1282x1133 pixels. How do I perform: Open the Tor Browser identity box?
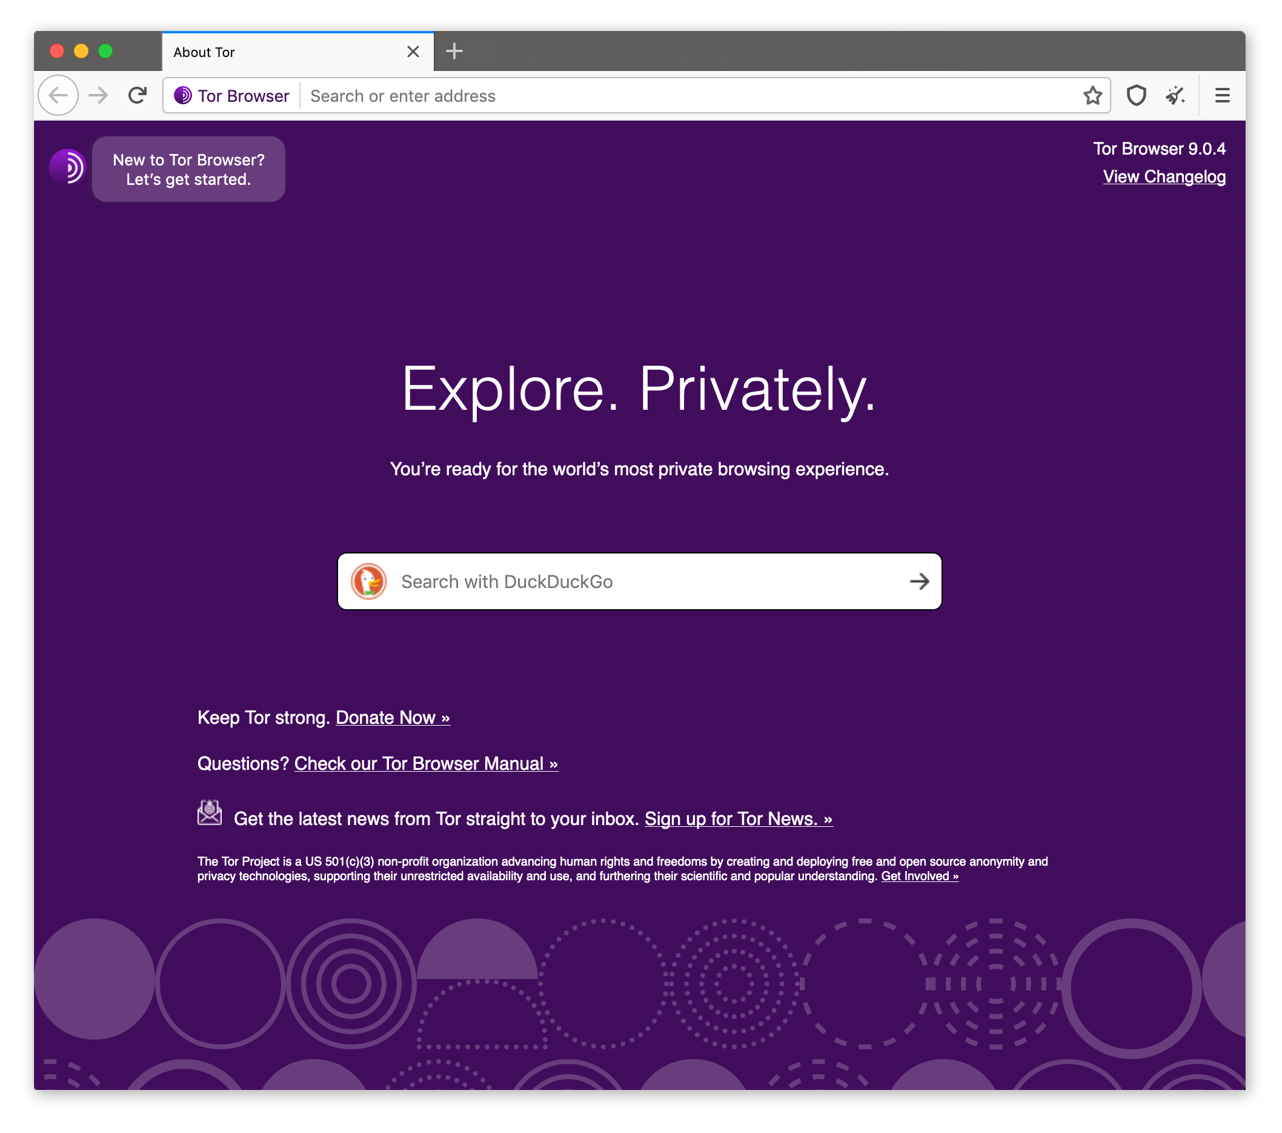(231, 95)
